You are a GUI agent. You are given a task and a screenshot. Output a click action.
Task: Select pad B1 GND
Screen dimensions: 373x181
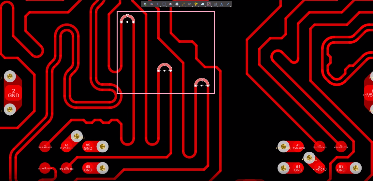(x=298, y=168)
